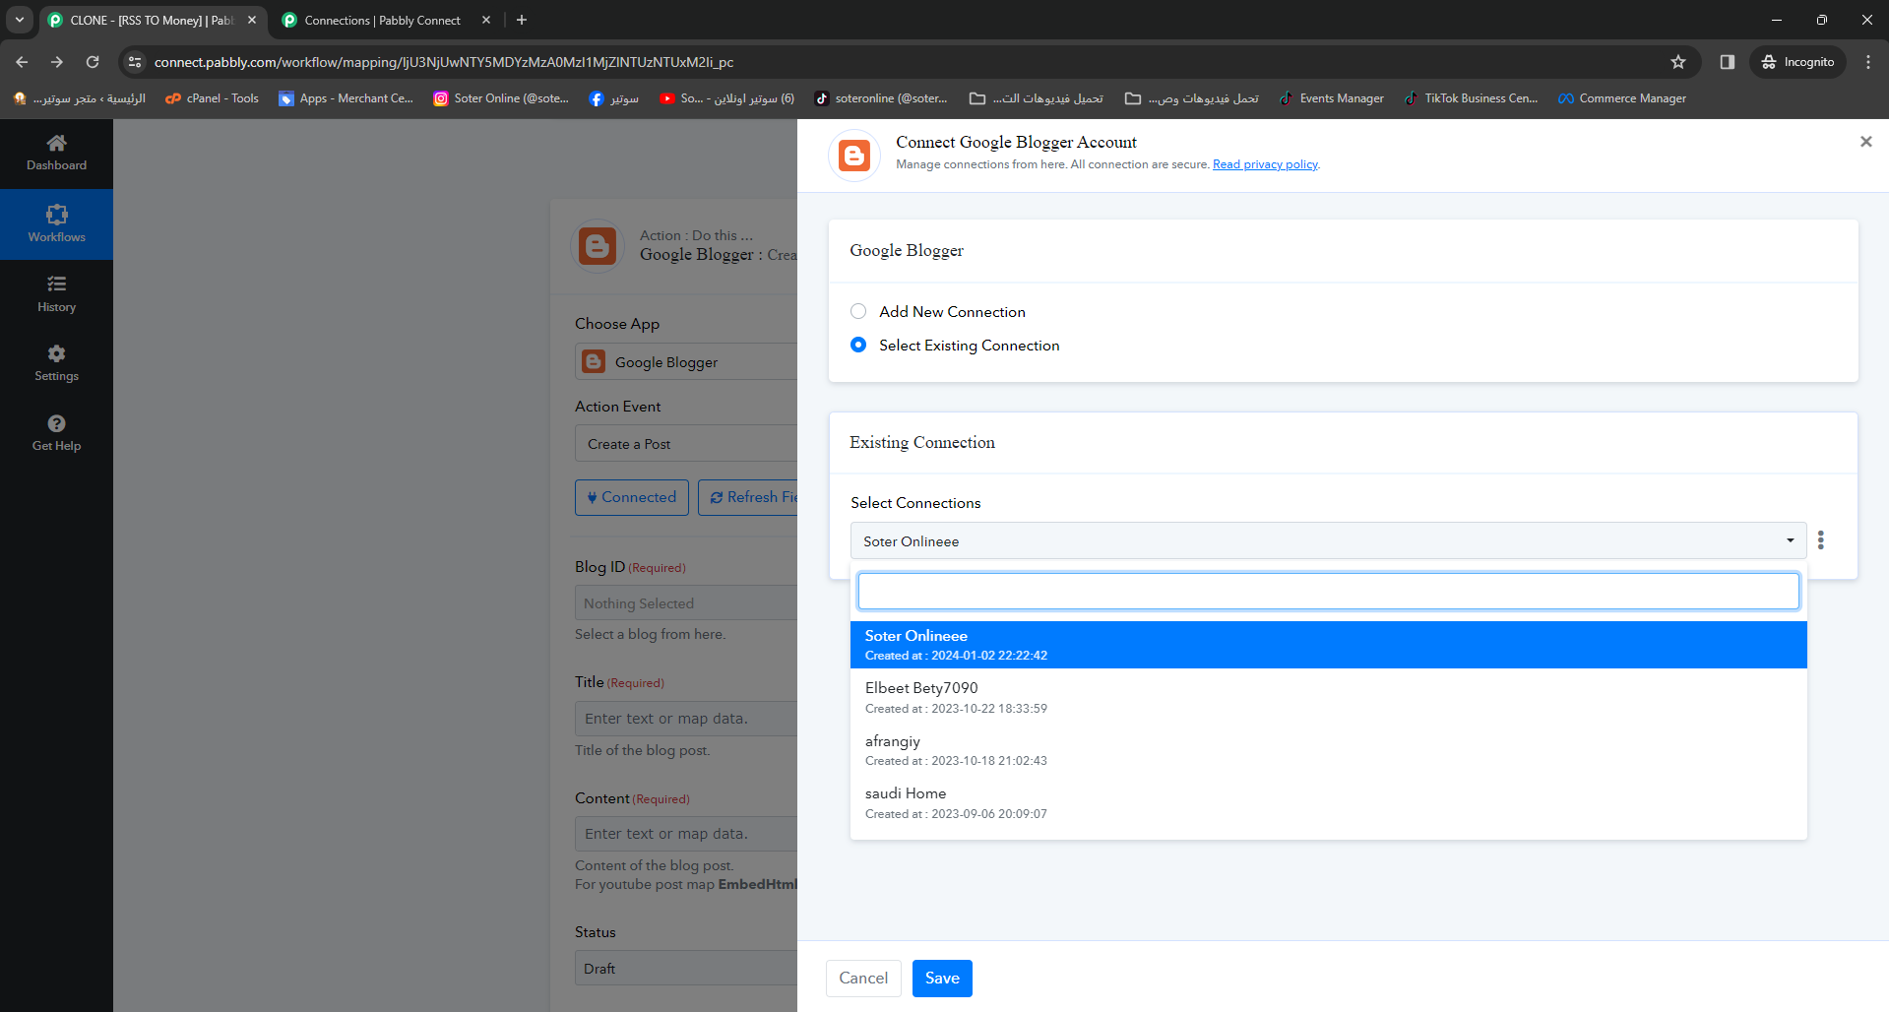Click the Content text input field
This screenshot has width=1889, height=1012.
point(686,833)
